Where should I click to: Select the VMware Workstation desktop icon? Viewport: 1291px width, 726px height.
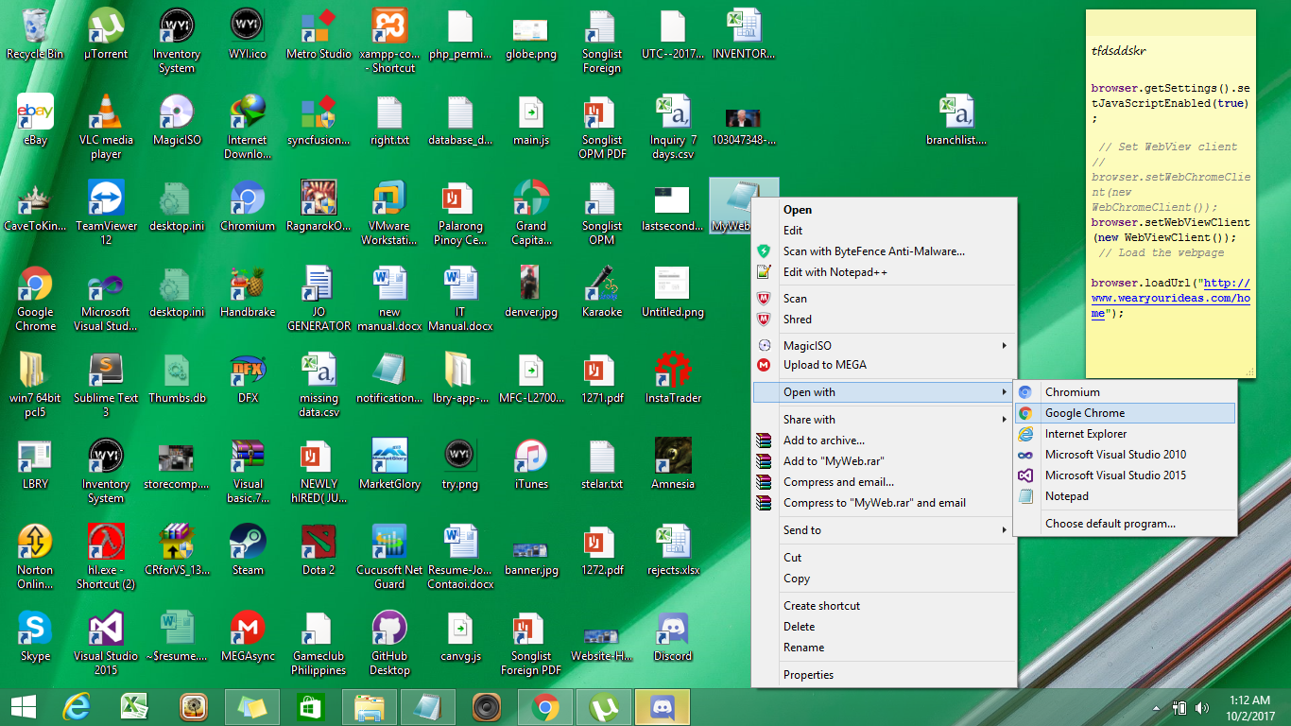(x=389, y=213)
